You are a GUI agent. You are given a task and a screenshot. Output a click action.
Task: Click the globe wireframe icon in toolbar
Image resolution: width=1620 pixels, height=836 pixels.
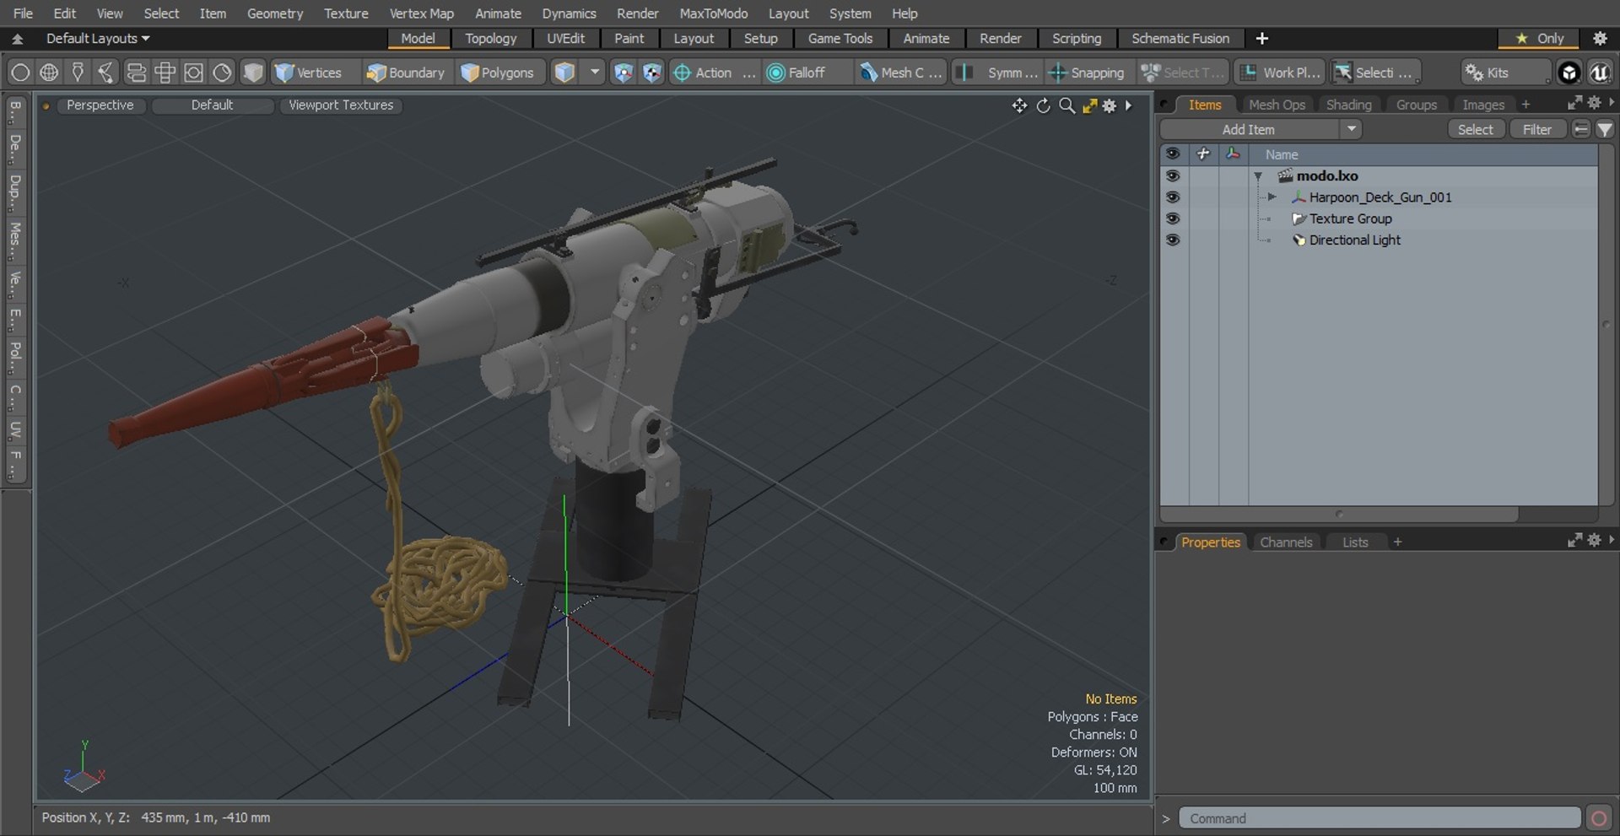(x=49, y=73)
